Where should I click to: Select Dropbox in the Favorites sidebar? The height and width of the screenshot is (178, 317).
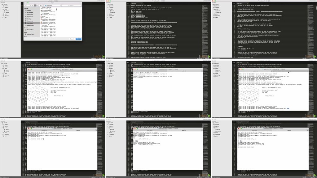pos(29,10)
